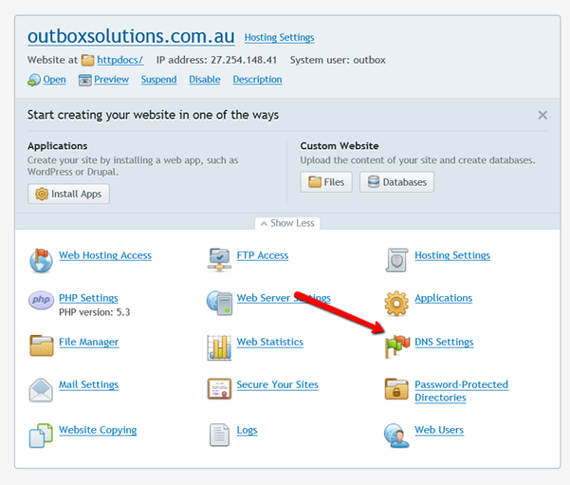Click the DNS Settings flag icon
The image size is (570, 485).
(x=396, y=345)
